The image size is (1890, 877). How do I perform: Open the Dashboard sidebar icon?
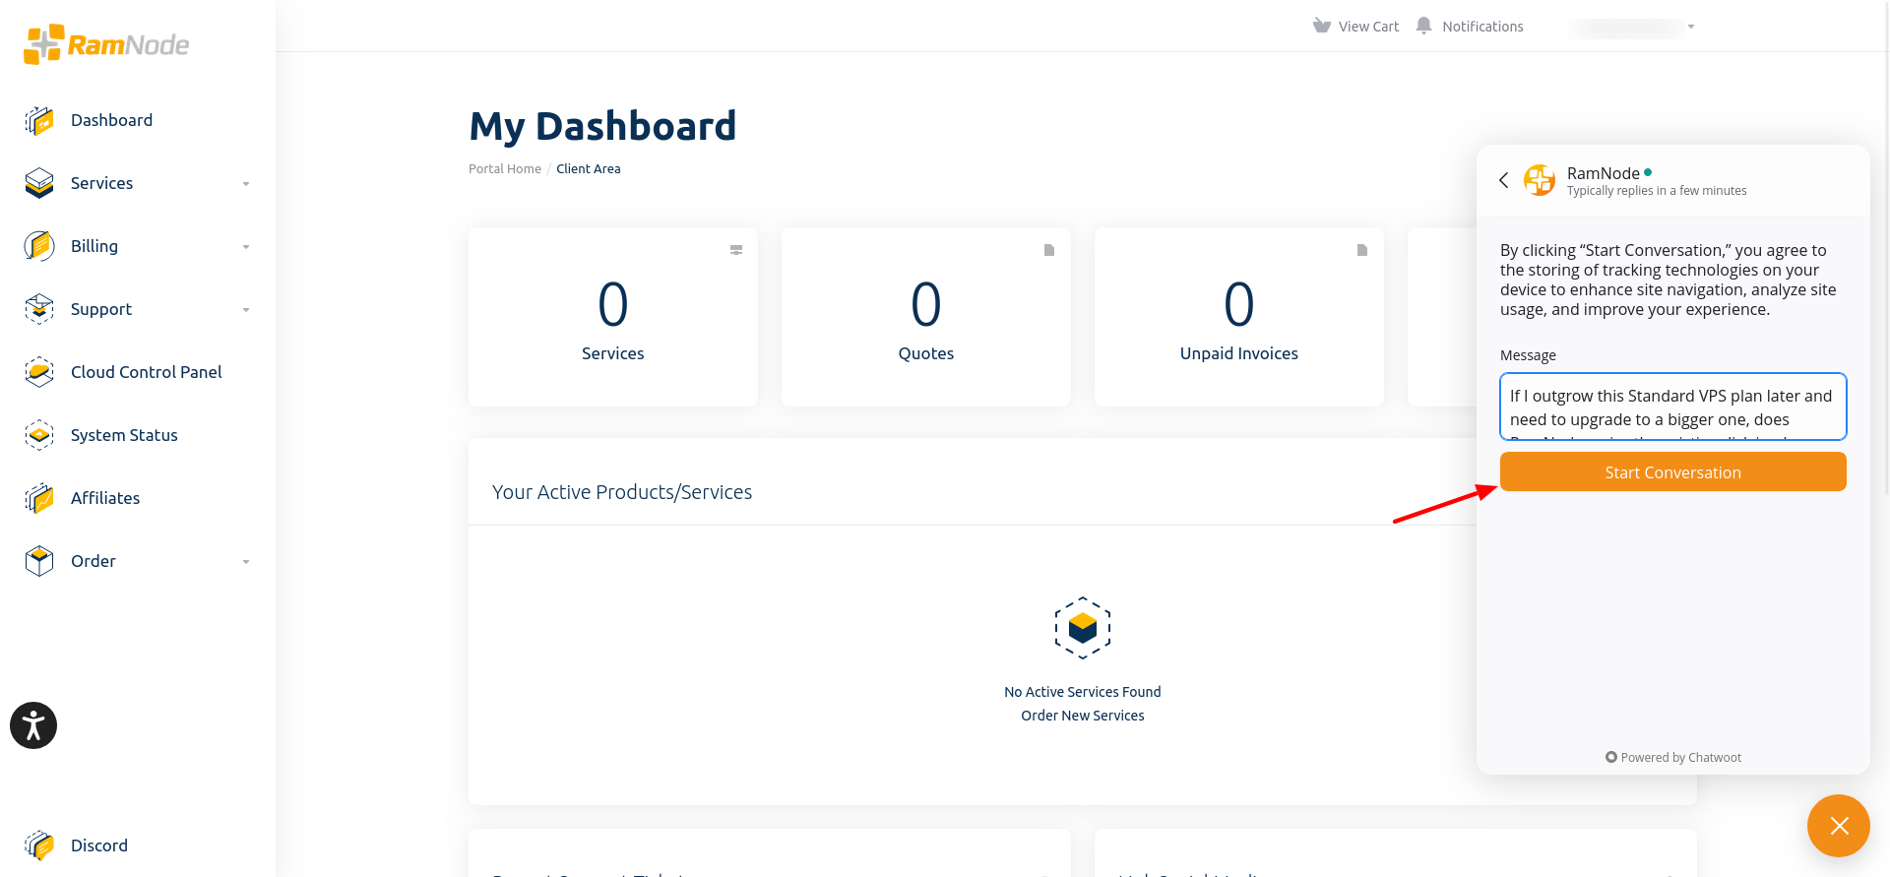point(39,120)
